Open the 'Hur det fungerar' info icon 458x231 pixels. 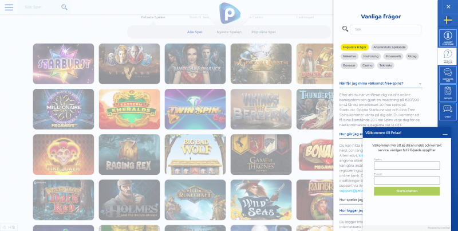click(x=448, y=38)
